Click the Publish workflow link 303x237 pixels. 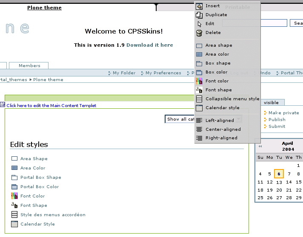coord(277,119)
